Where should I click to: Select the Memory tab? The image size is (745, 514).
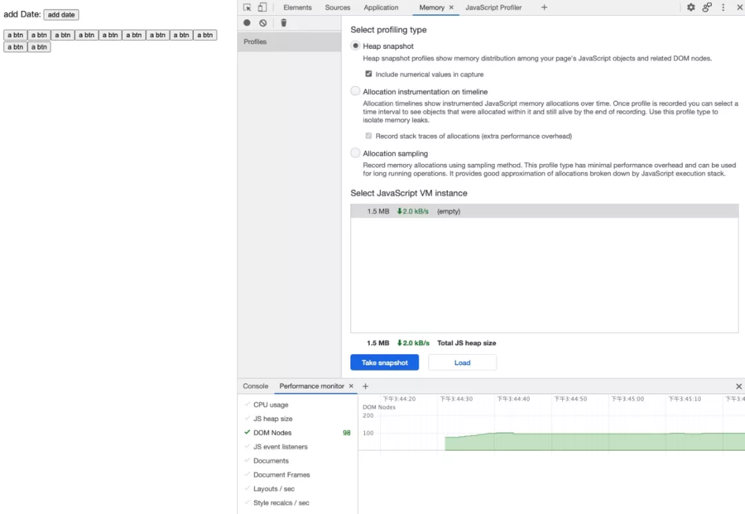tap(431, 8)
